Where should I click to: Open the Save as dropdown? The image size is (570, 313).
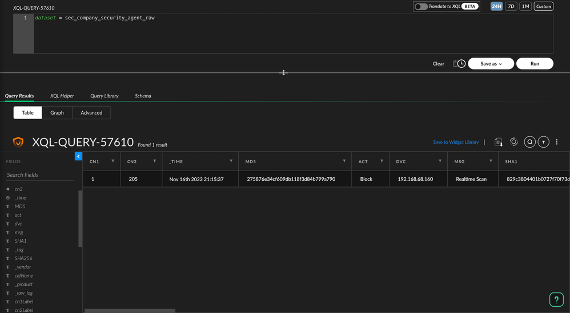point(491,64)
